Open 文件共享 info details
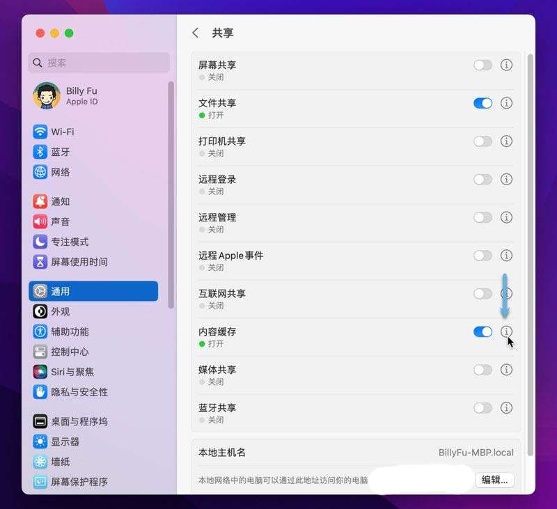This screenshot has height=509, width=557. pos(506,103)
